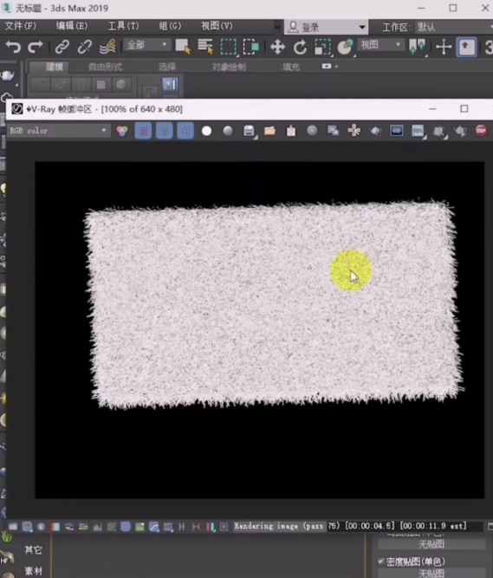Toggle the Keyboard Shortcut Override button

coord(466,47)
